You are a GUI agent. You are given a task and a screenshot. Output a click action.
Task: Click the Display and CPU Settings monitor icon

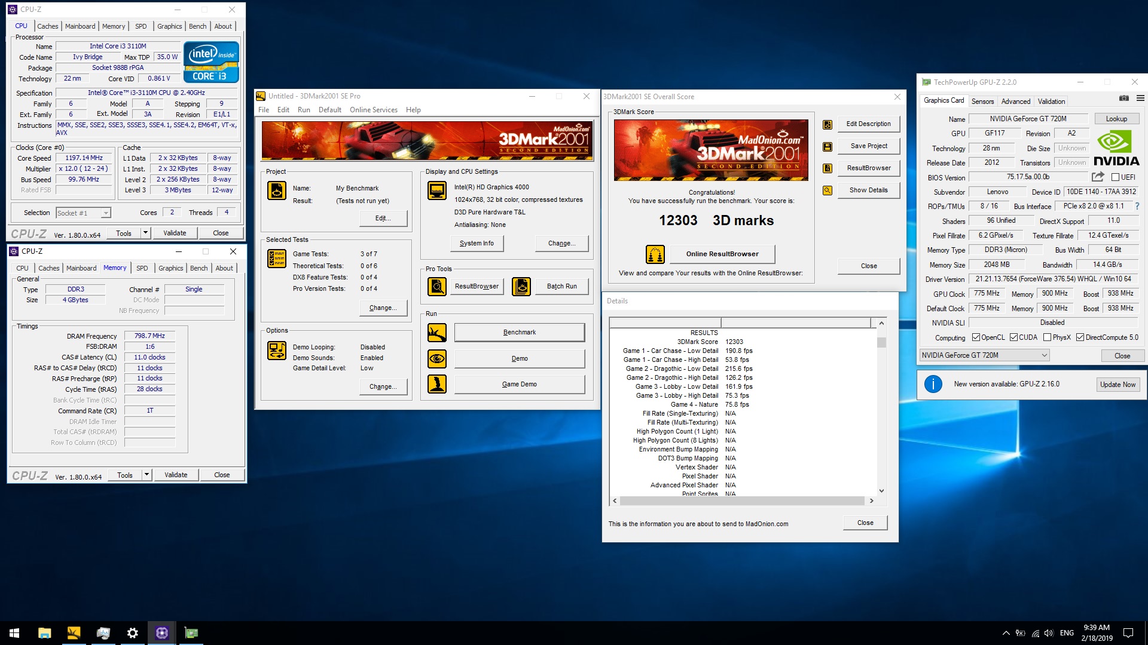(437, 191)
